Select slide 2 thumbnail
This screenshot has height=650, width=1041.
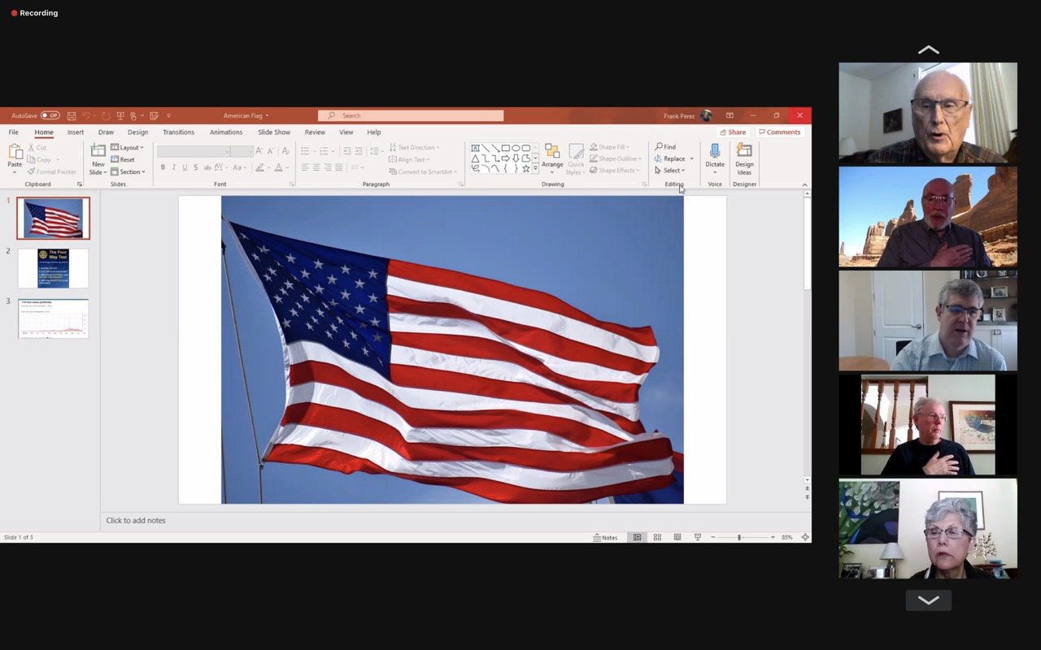[53, 268]
